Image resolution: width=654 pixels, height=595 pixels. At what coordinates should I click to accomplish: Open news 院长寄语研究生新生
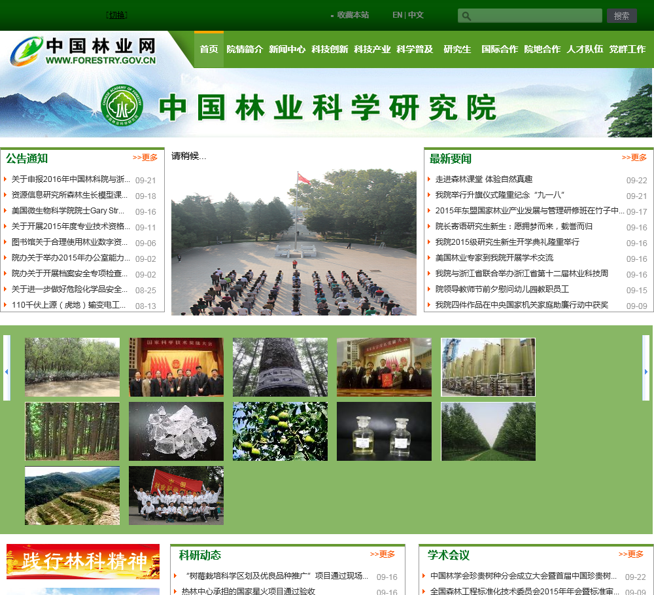pos(514,226)
